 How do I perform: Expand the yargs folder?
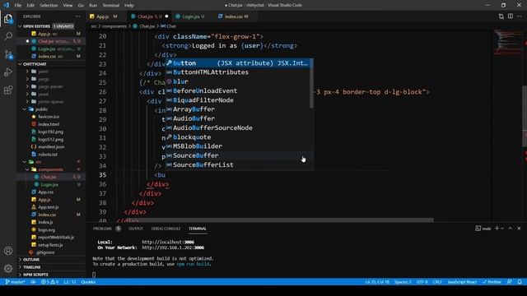[44, 79]
